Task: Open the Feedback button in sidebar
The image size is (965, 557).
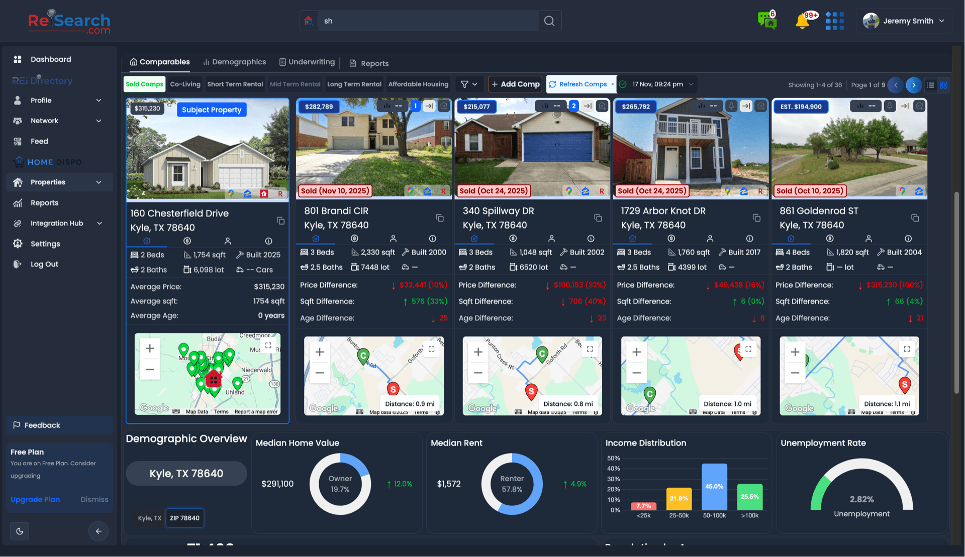Action: click(59, 425)
